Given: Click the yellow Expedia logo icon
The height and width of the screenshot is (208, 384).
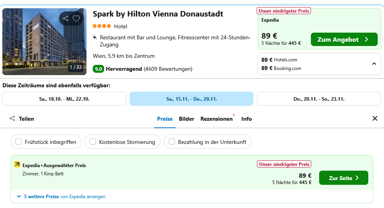Looking at the screenshot, I should coord(17,165).
